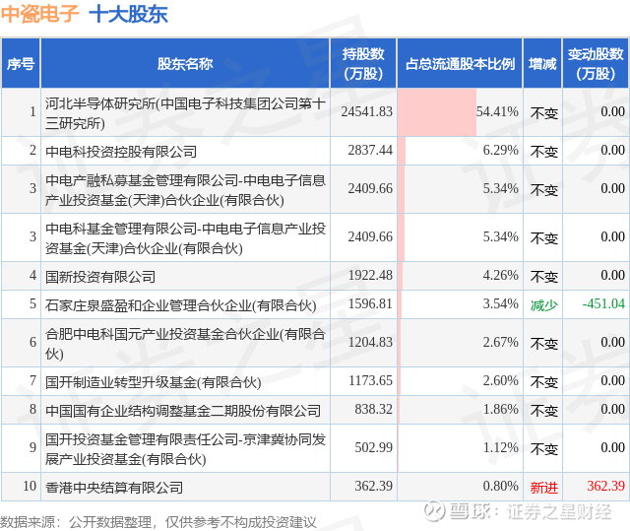The image size is (630, 531).
Task: Click 不变 in the 河北半导体研究所 row
Action: [544, 113]
